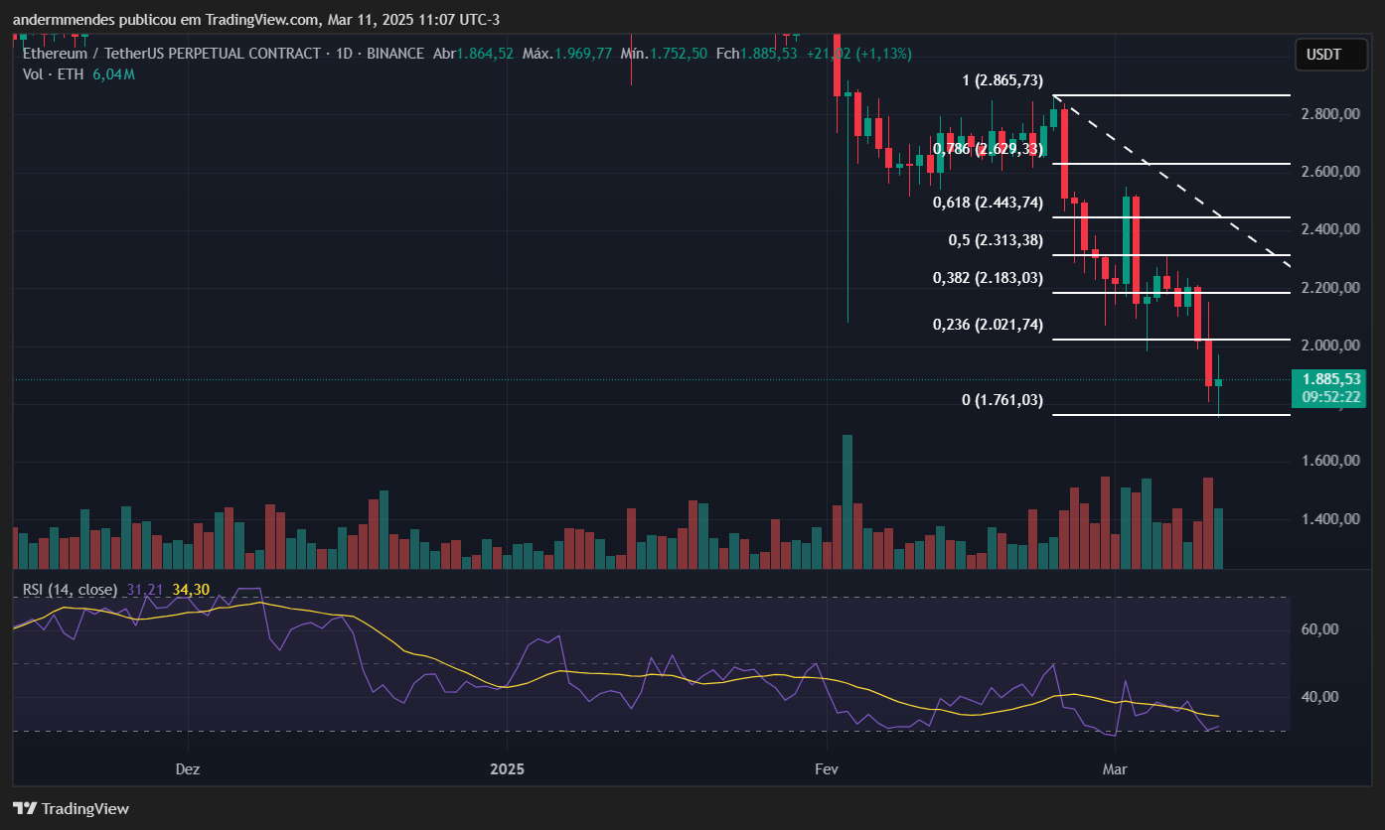Click the 2025 date axis label
1385x830 pixels.
coord(507,769)
